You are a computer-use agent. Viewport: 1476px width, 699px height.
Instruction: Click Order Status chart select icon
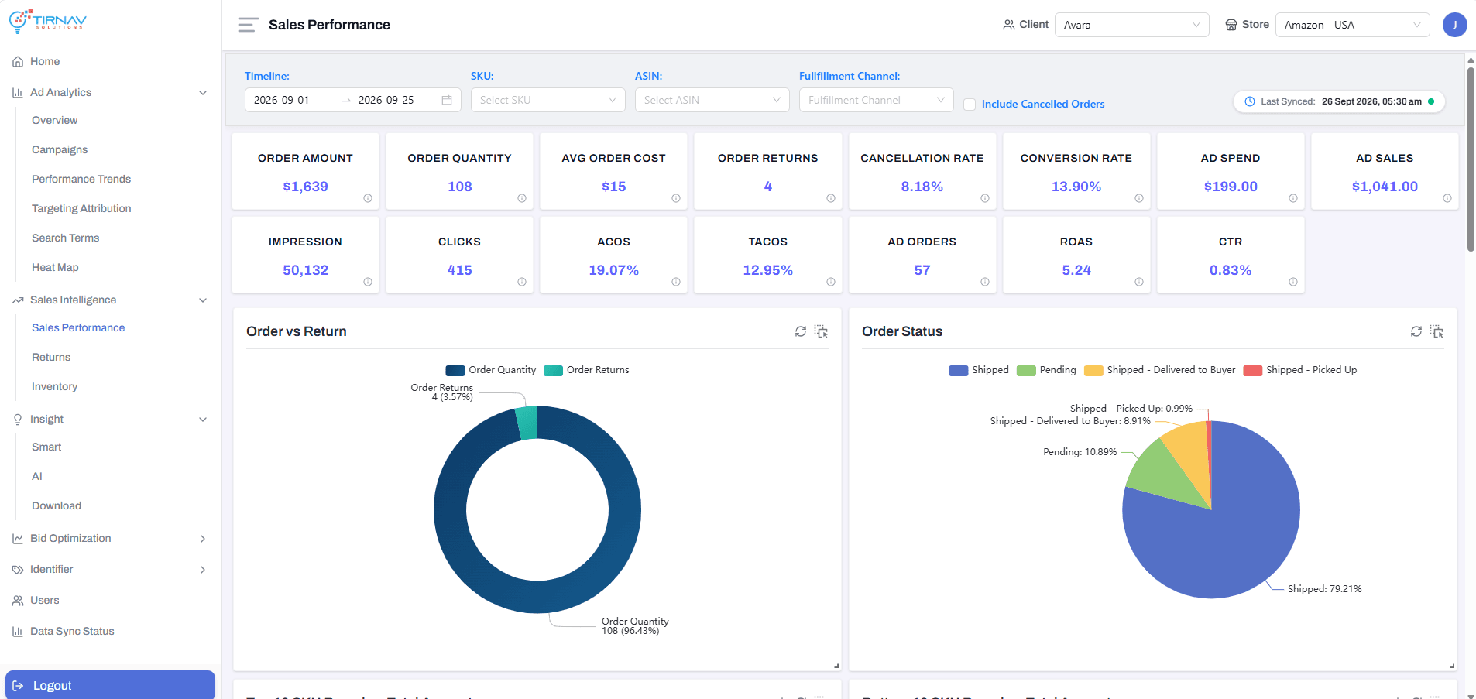pos(1437,331)
